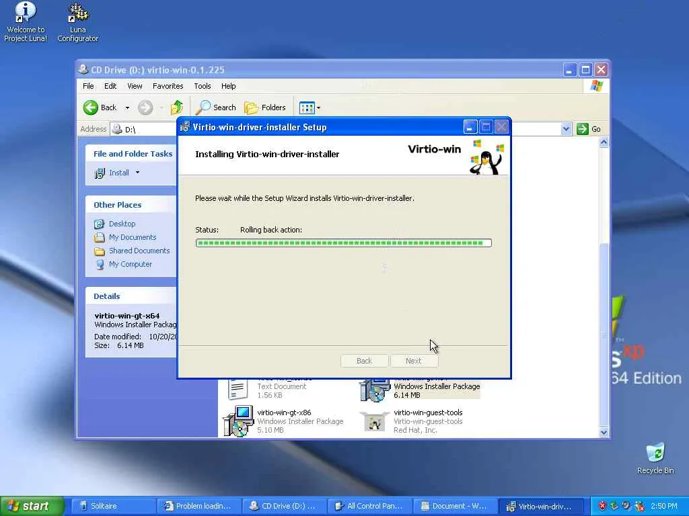The width and height of the screenshot is (689, 516).
Task: Open the Recycle Bin on the desktop
Action: [655, 458]
